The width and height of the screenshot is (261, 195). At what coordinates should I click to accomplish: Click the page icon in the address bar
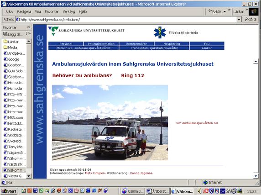tap(18, 20)
